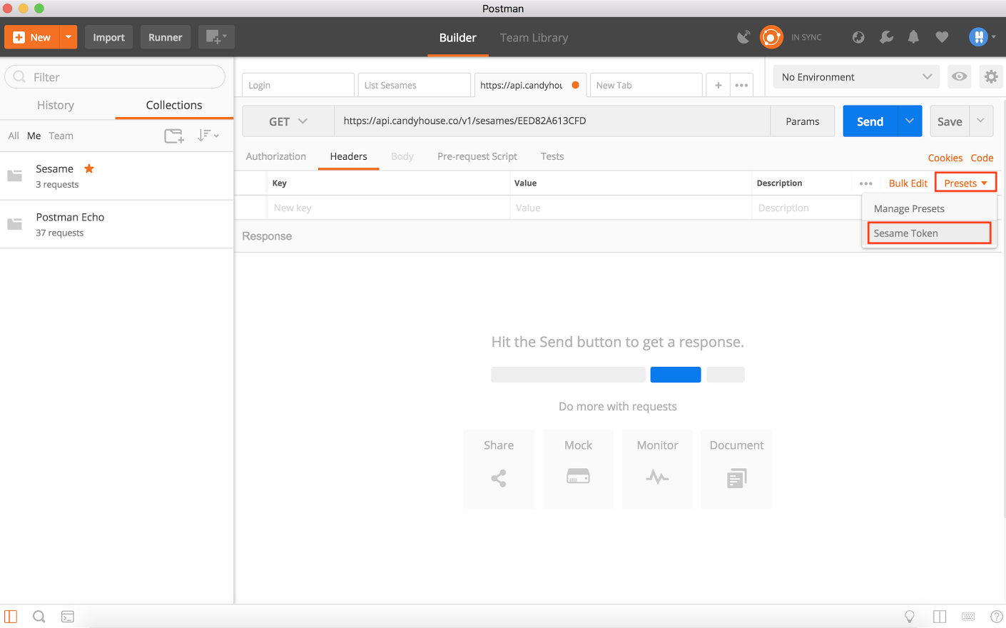Open the browse network globe icon
The image size is (1006, 628).
[x=858, y=37]
